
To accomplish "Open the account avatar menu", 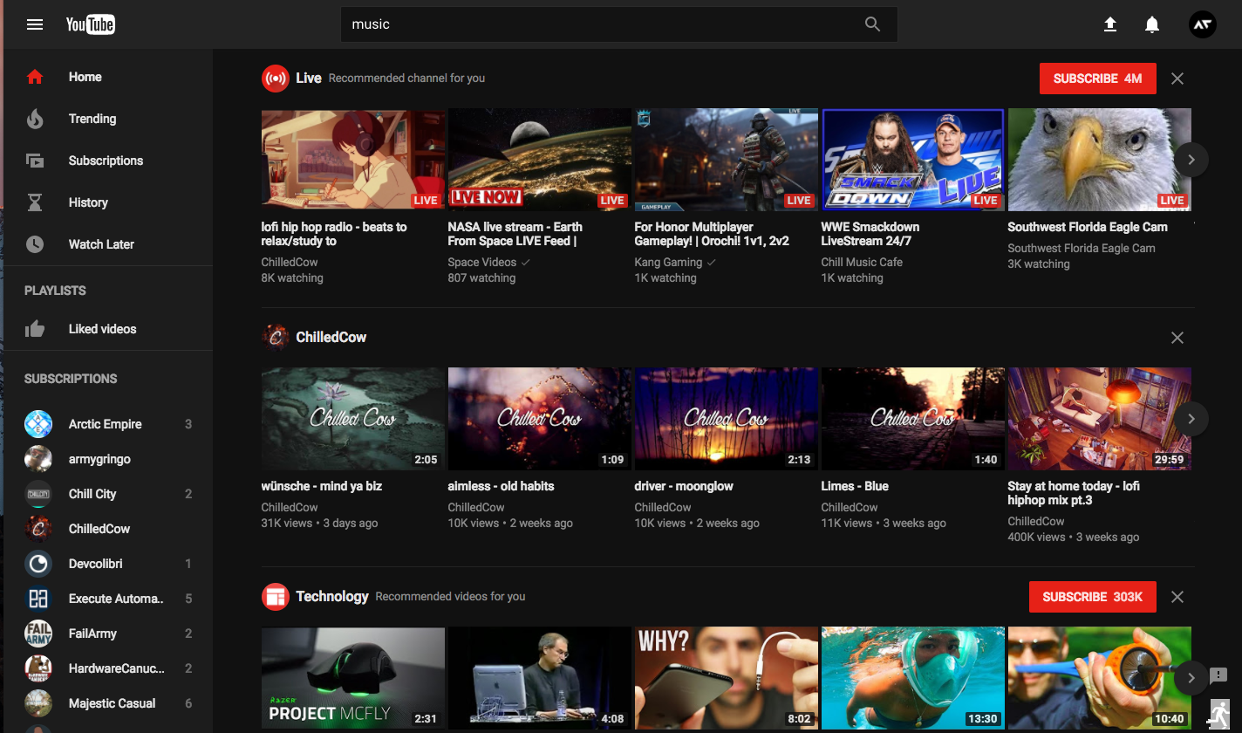I will coord(1203,24).
